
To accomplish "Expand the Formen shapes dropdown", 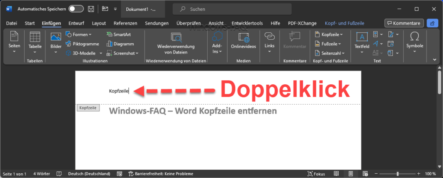I will pyautogui.click(x=90, y=35).
